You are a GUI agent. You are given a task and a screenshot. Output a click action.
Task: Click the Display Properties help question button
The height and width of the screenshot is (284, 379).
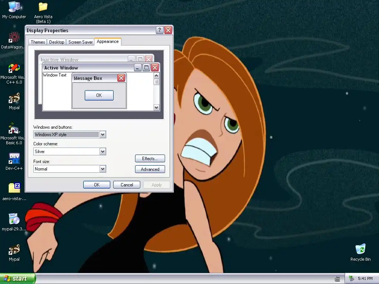click(160, 30)
